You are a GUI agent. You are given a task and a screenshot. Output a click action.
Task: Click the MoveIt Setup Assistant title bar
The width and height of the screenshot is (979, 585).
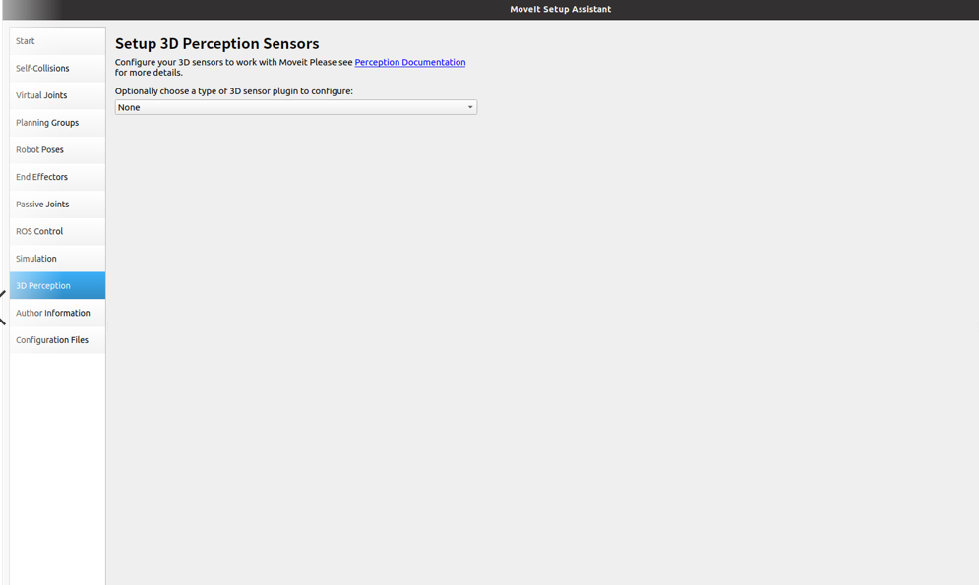pyautogui.click(x=561, y=9)
